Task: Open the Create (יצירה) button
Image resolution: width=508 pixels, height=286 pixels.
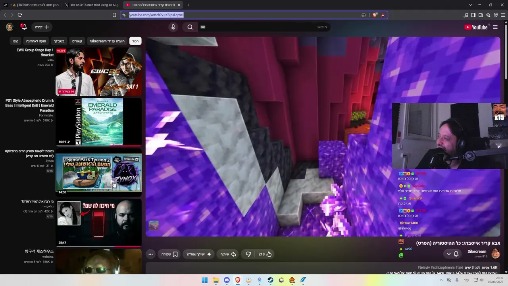Action: pyautogui.click(x=42, y=27)
